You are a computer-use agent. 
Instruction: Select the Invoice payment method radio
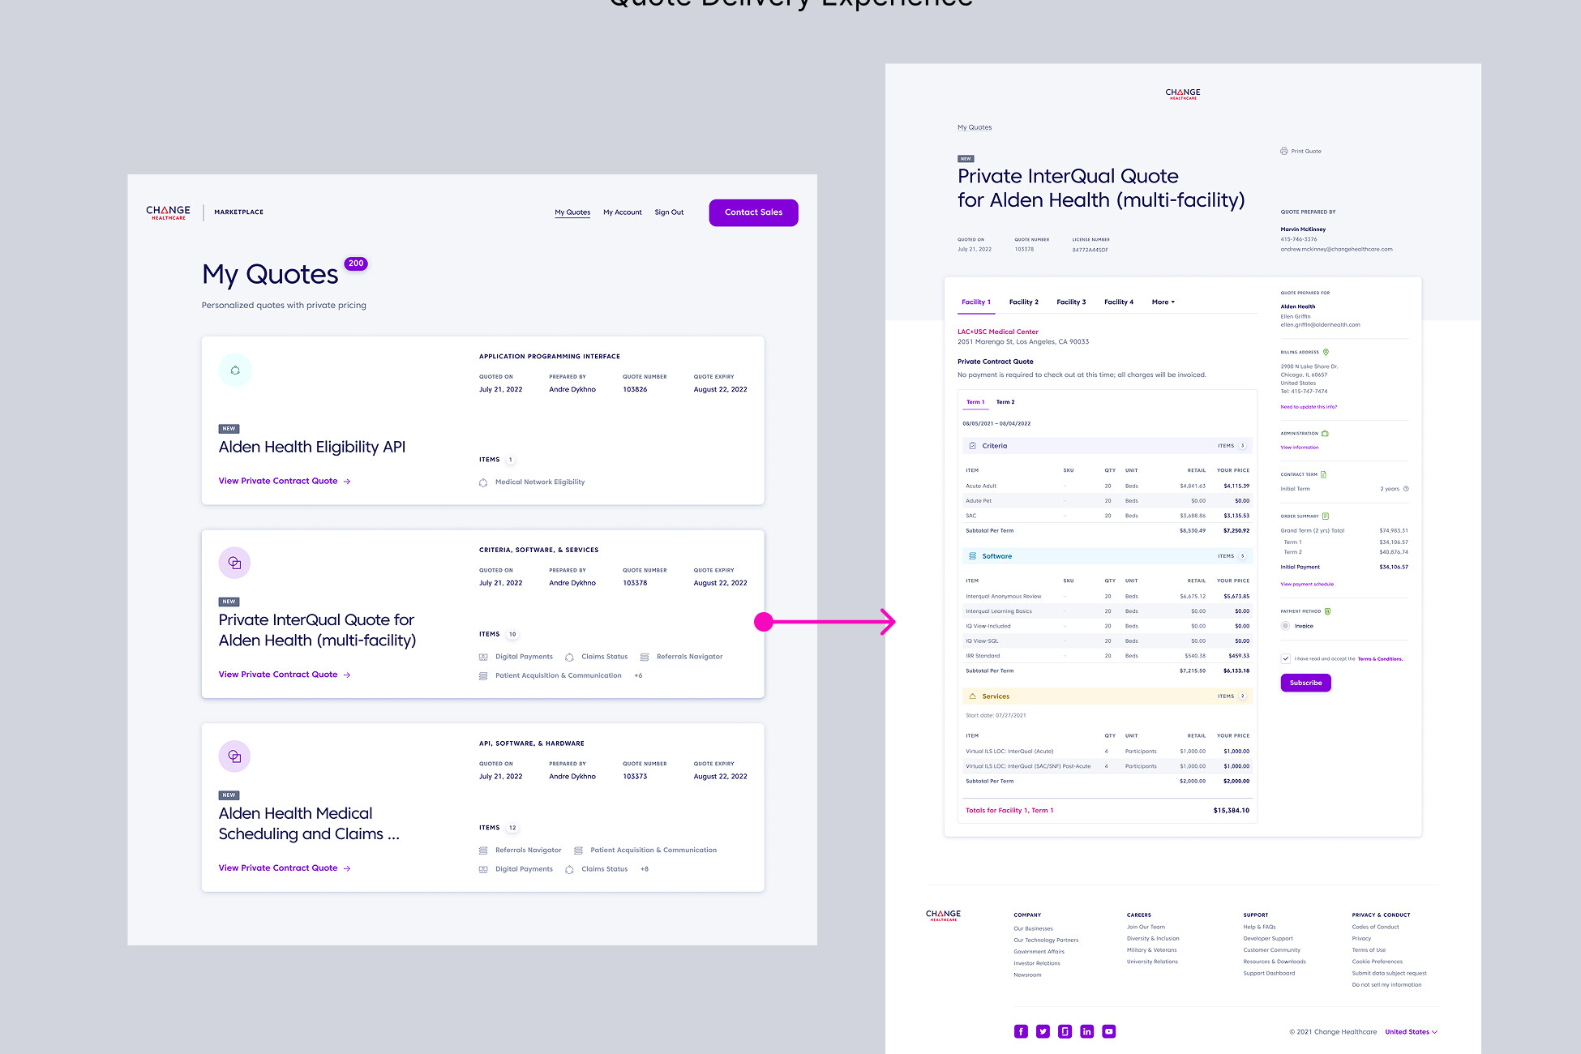[x=1285, y=626]
